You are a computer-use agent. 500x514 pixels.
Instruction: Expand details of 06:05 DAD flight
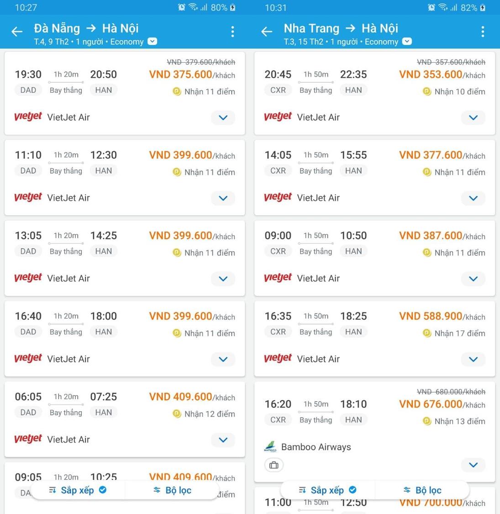(x=223, y=440)
